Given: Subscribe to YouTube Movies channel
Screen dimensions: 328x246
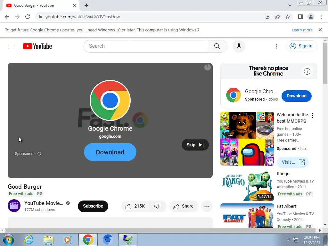Looking at the screenshot, I should pyautogui.click(x=93, y=206).
